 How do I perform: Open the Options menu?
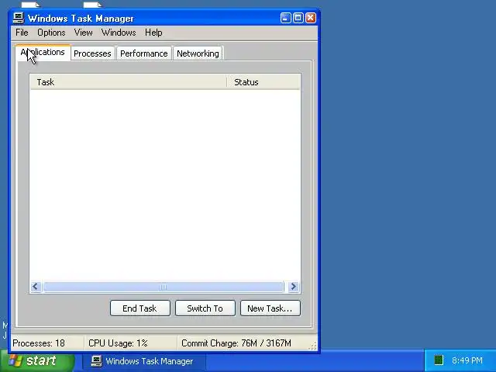pos(51,33)
